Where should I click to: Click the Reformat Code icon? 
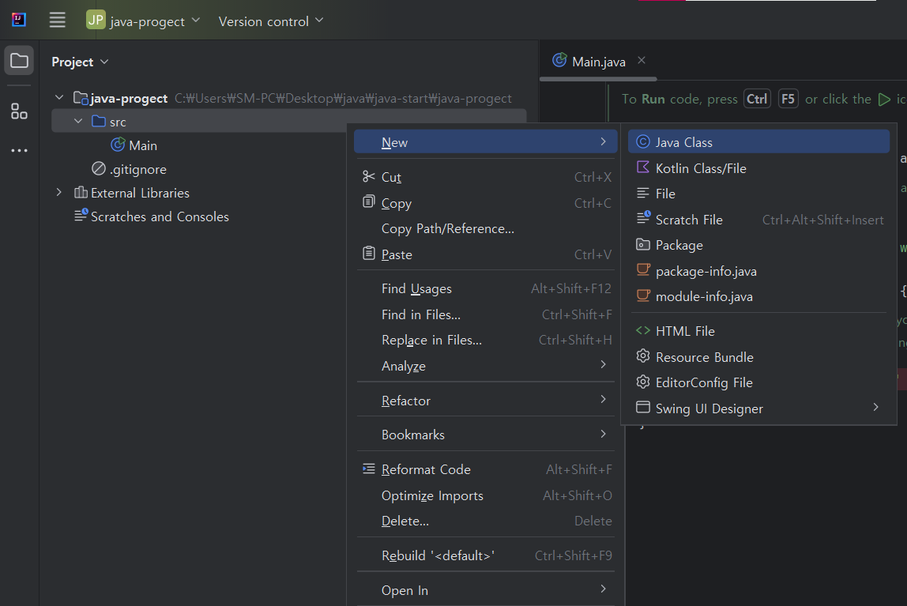coord(368,469)
